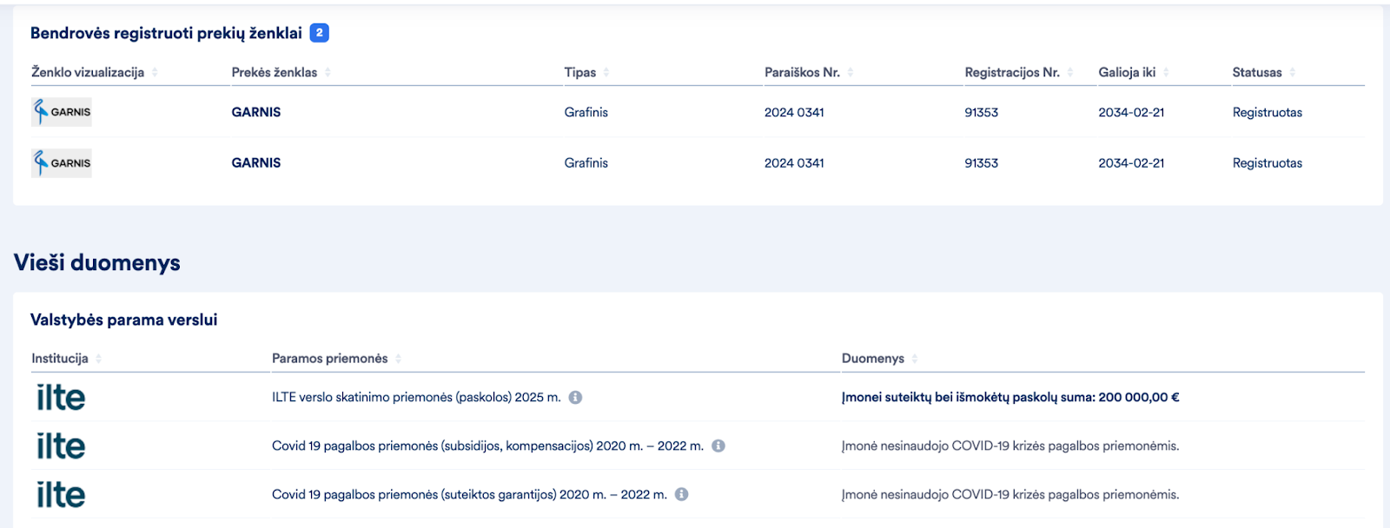Select date 2034-02-21 in first trademark row
This screenshot has width=1390, height=528.
1131,112
